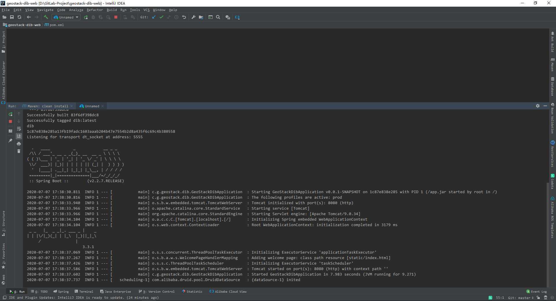Open Statistic tool window
This screenshot has height=301, width=556.
(x=192, y=291)
